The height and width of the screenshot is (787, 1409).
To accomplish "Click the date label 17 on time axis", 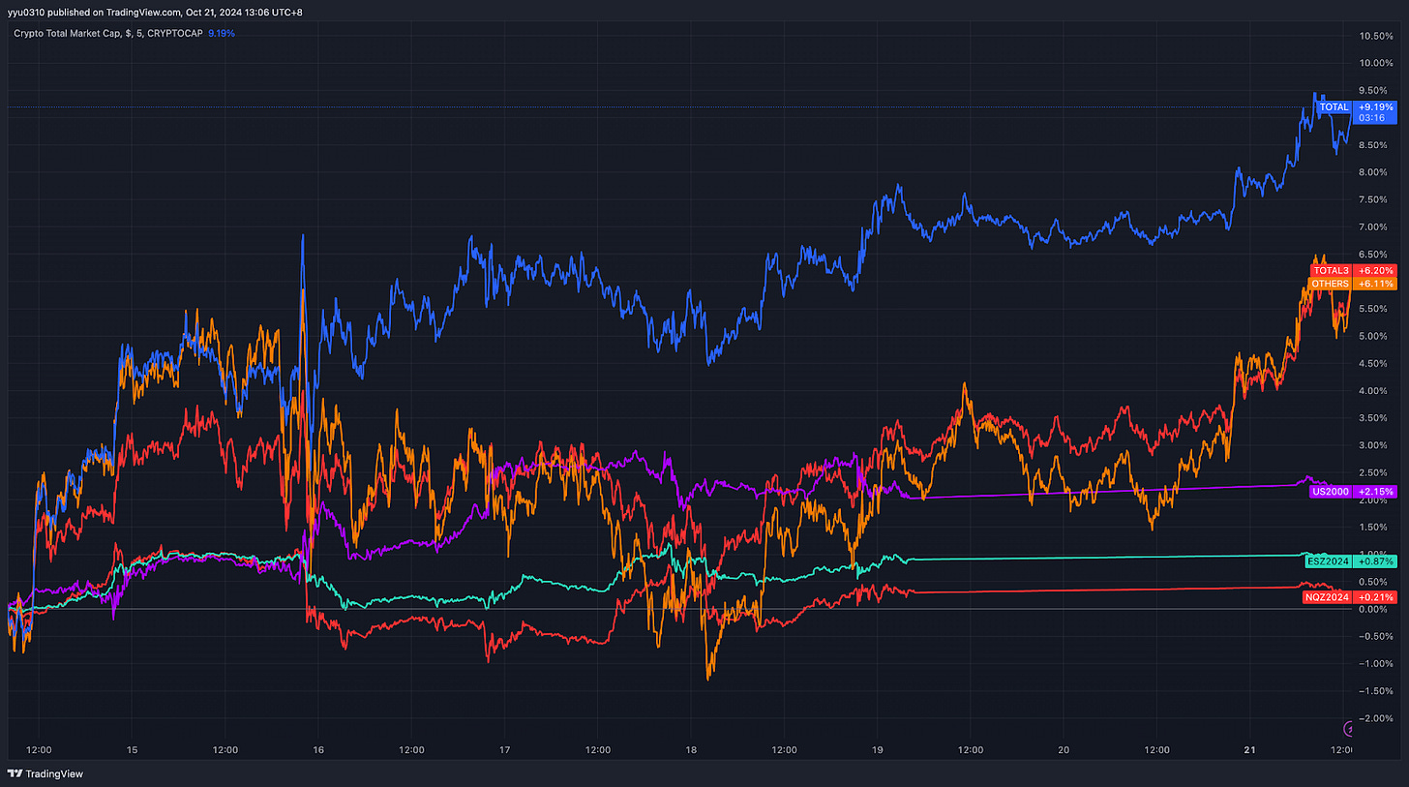I will click(x=504, y=749).
